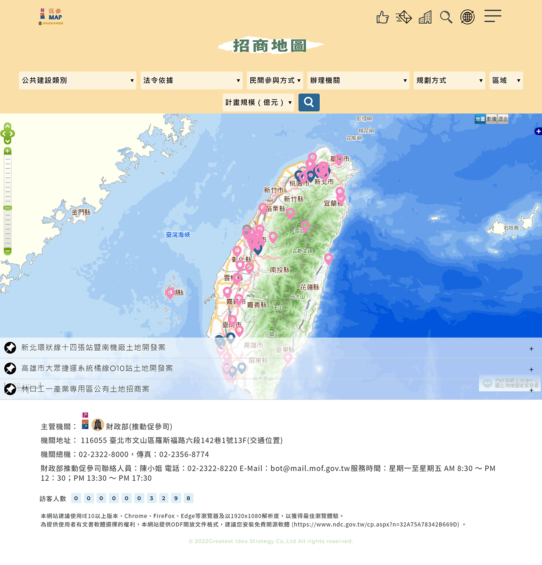
Task: Click the pink marker near 基隆市
Action: click(339, 159)
